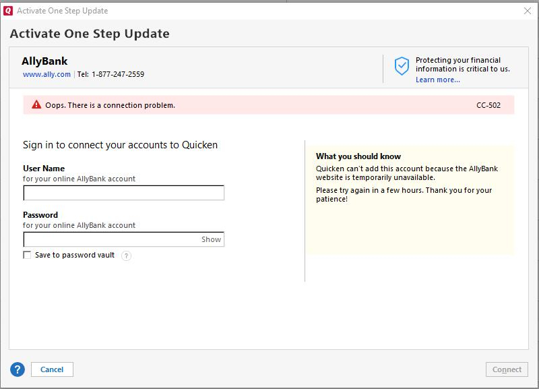Open the password vault help tooltip icon
Screen dimensions: 539x389
click(126, 256)
